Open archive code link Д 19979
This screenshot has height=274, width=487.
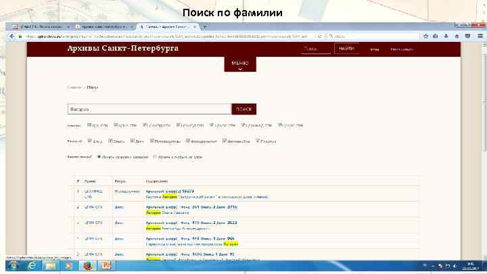point(170,191)
